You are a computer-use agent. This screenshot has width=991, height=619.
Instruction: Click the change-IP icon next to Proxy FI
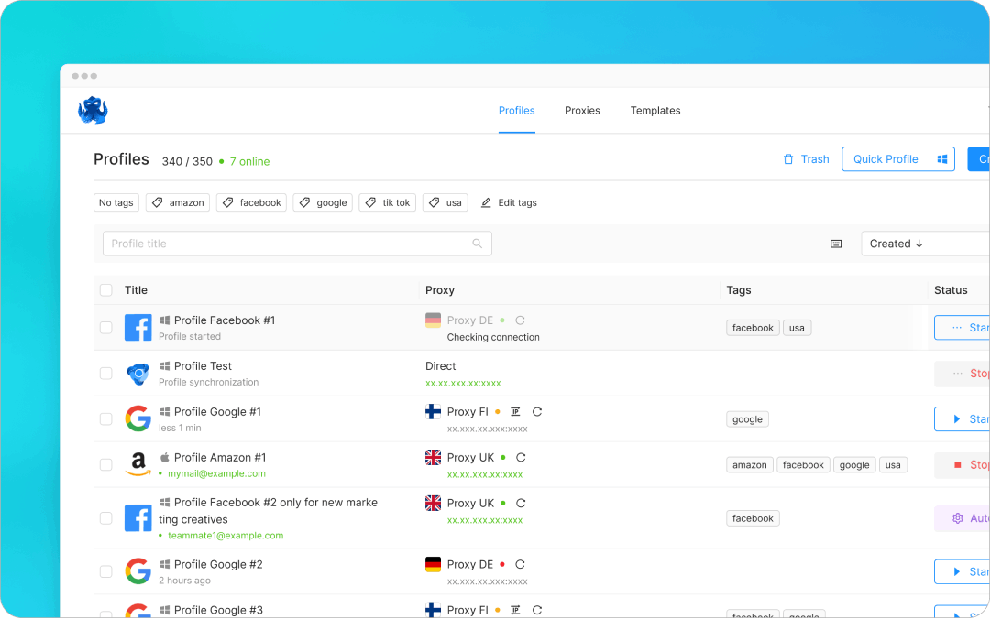(x=515, y=411)
